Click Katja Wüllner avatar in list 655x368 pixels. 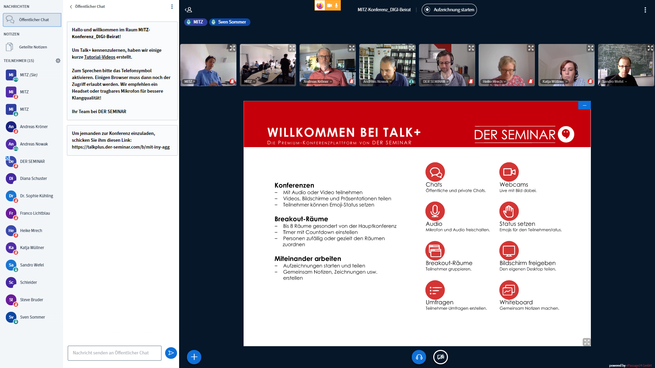click(x=11, y=248)
